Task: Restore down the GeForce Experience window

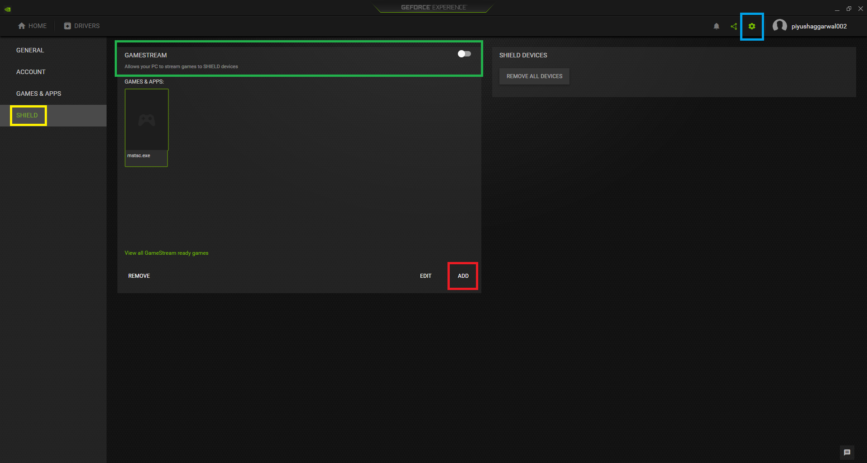Action: (849, 9)
